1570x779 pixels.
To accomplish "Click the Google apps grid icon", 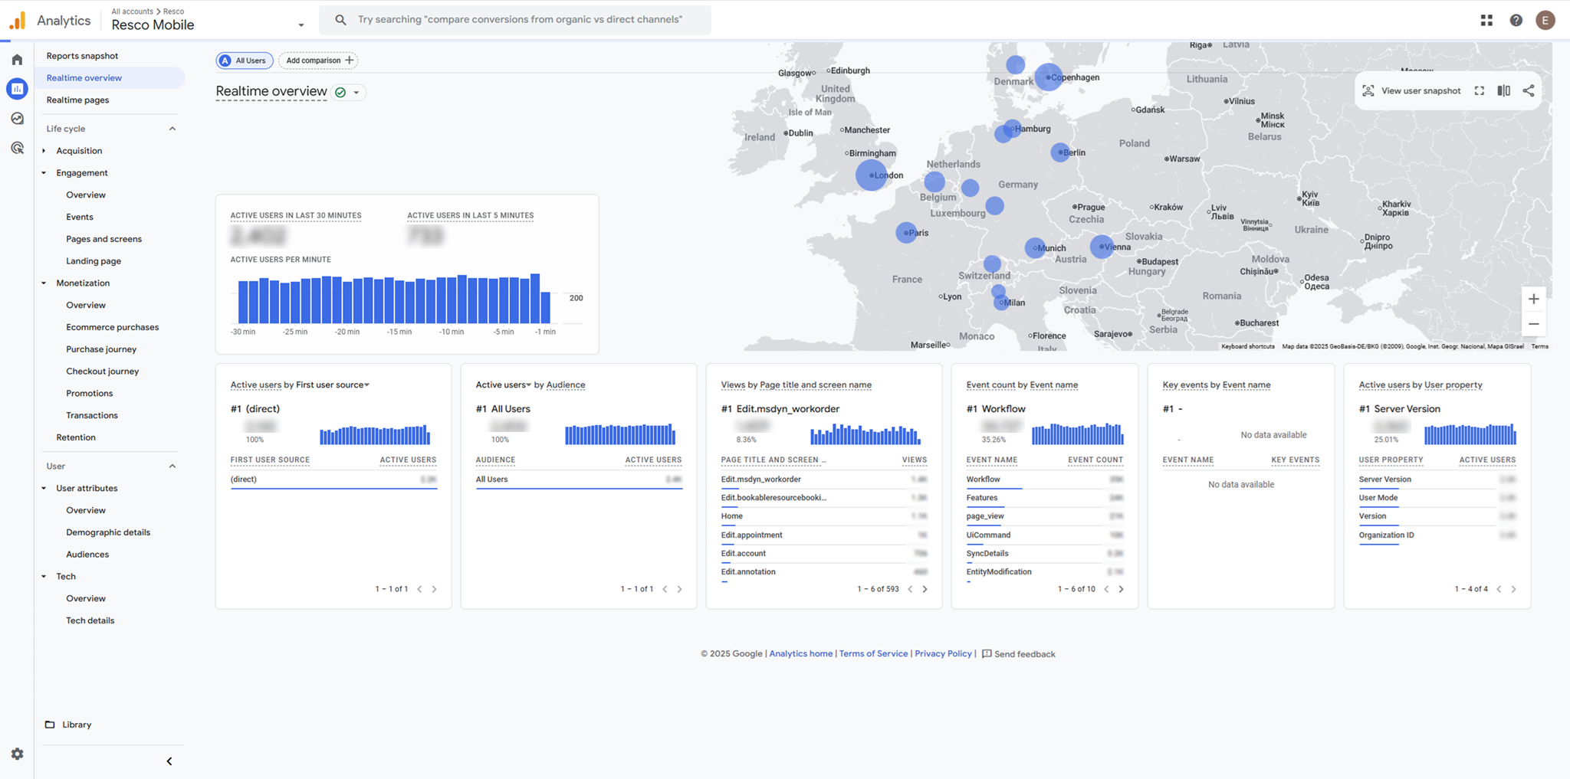I will 1486,21.
